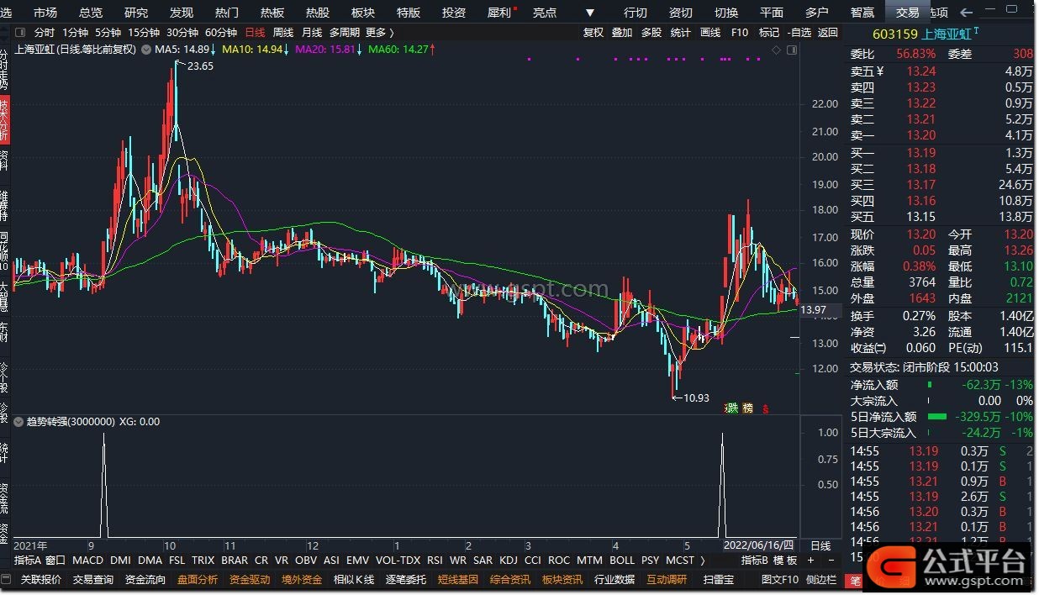Click the 榜 badge on chart
The image size is (1039, 595).
(747, 408)
